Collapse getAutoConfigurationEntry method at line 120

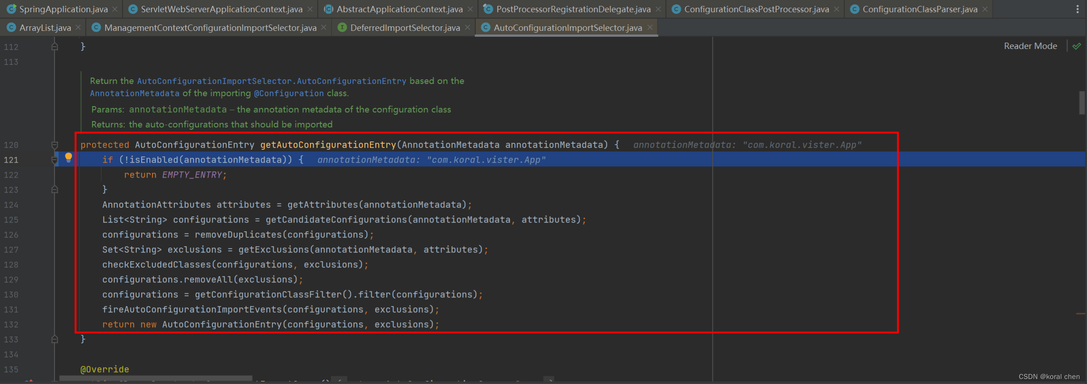pyautogui.click(x=54, y=145)
